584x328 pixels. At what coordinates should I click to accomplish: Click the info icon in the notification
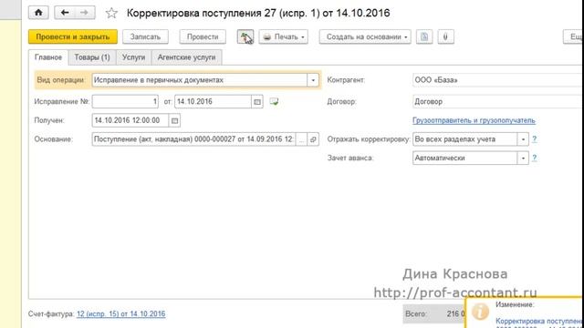coord(480,312)
